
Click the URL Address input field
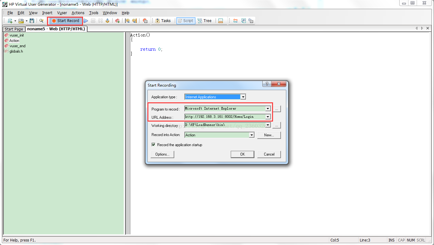(225, 117)
